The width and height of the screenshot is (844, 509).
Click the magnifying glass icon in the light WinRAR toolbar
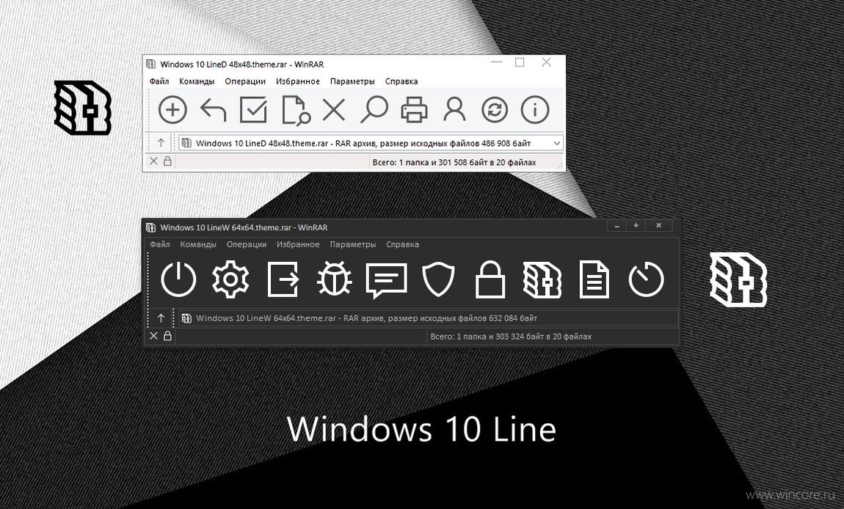374,110
